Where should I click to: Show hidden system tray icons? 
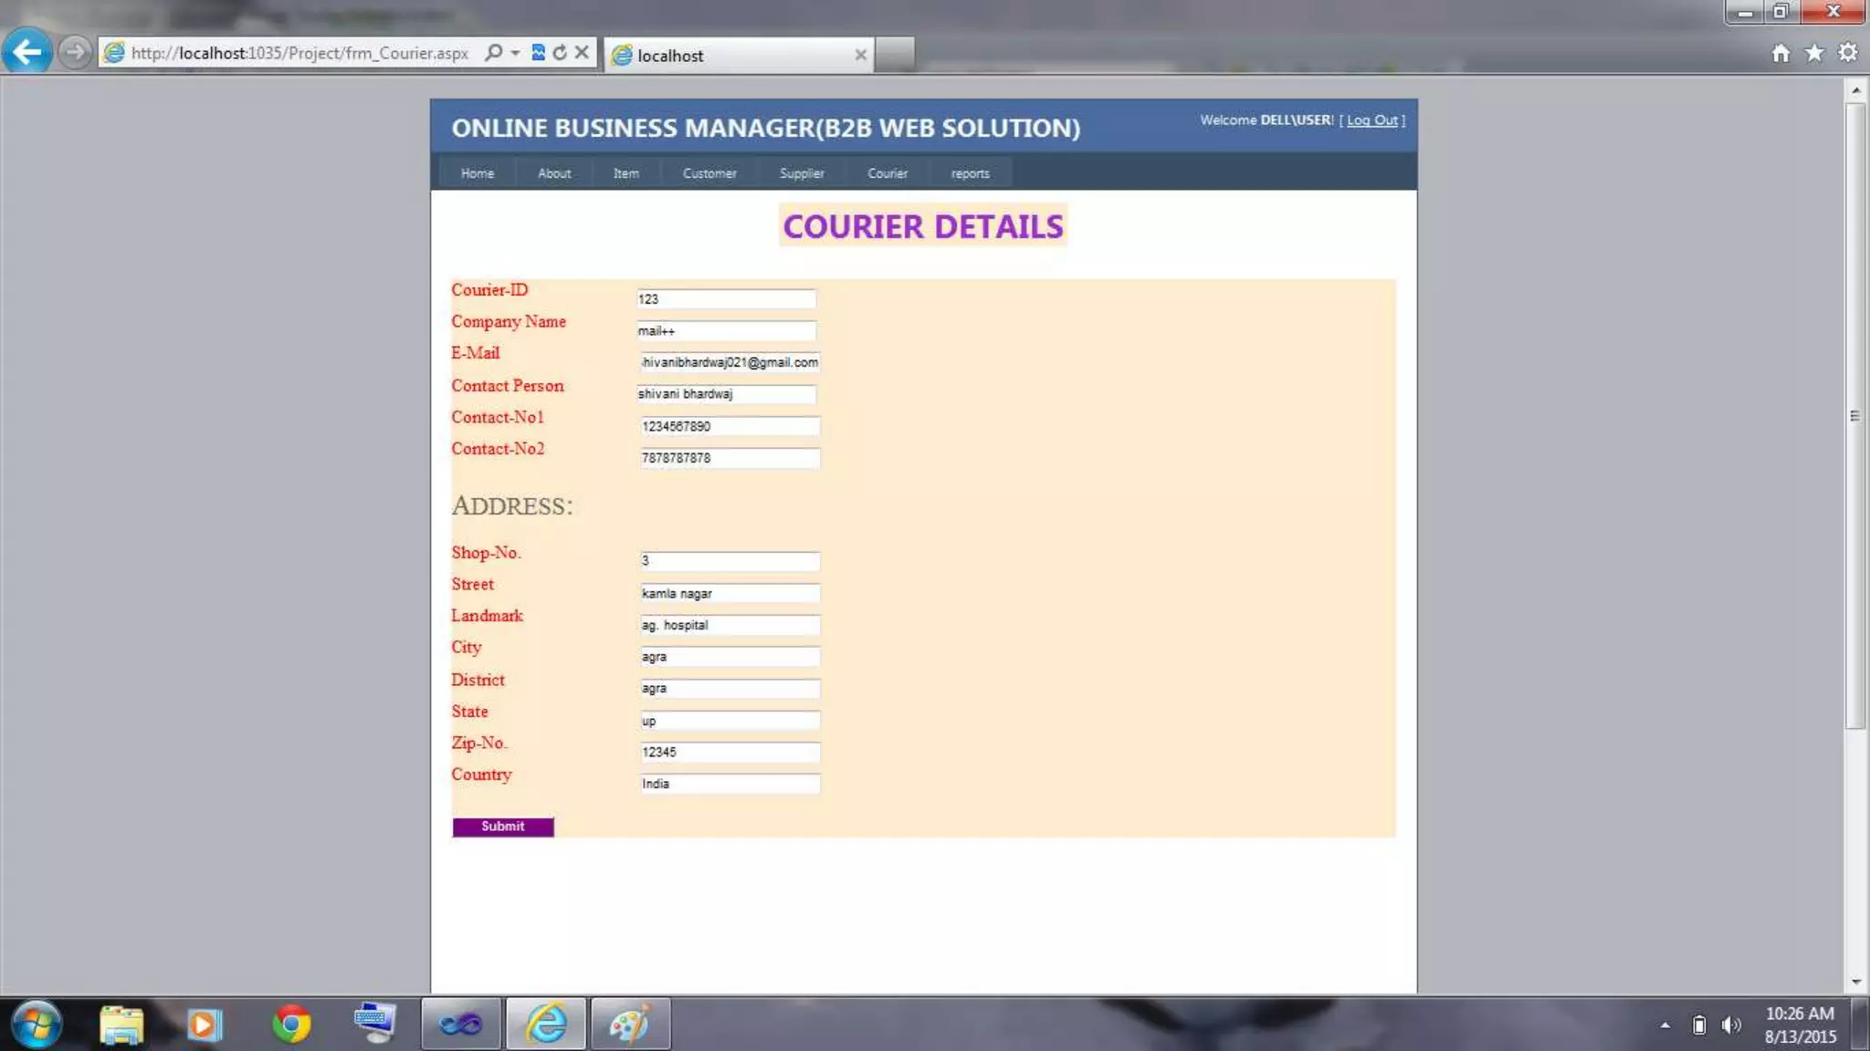click(1665, 1025)
